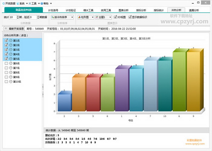Uncheck the 第1名 checkbox
The image size is (212, 151).
coord(6,40)
